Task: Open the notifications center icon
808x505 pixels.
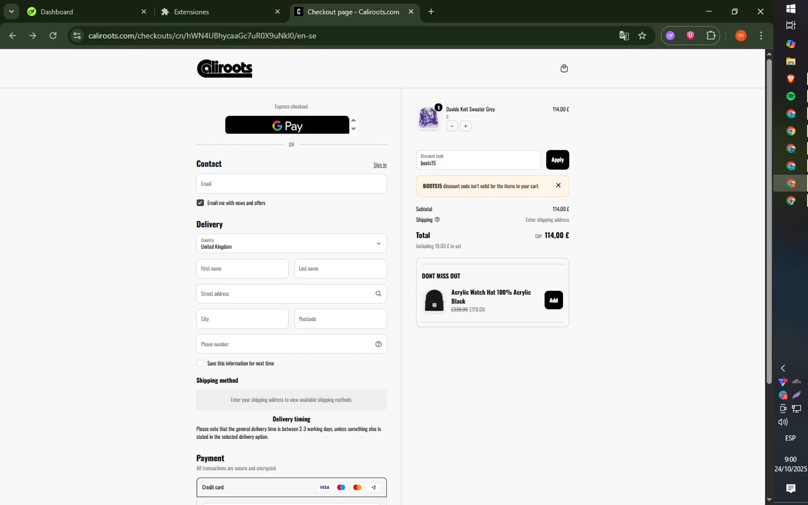Action: coord(791,489)
